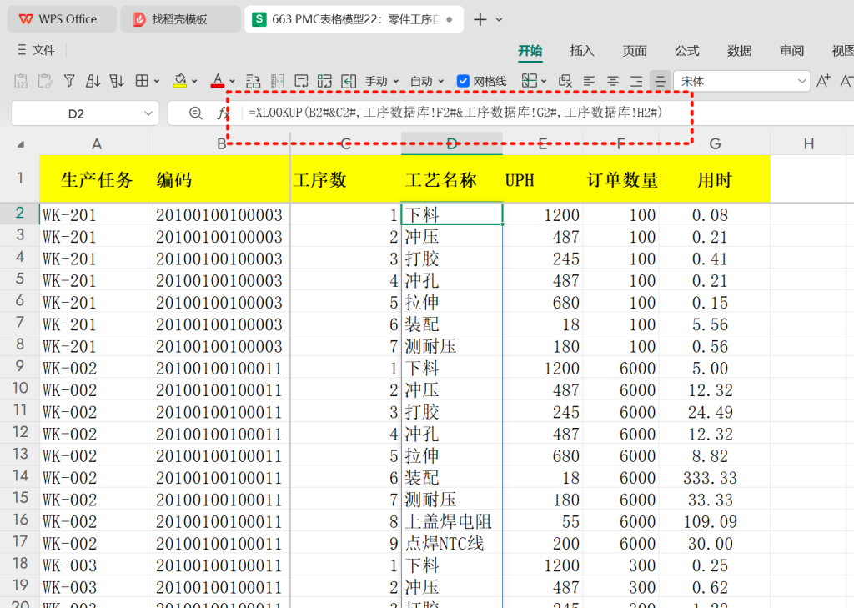Select the cell 点焊NTC线
This screenshot has width=854, height=608.
point(451,543)
